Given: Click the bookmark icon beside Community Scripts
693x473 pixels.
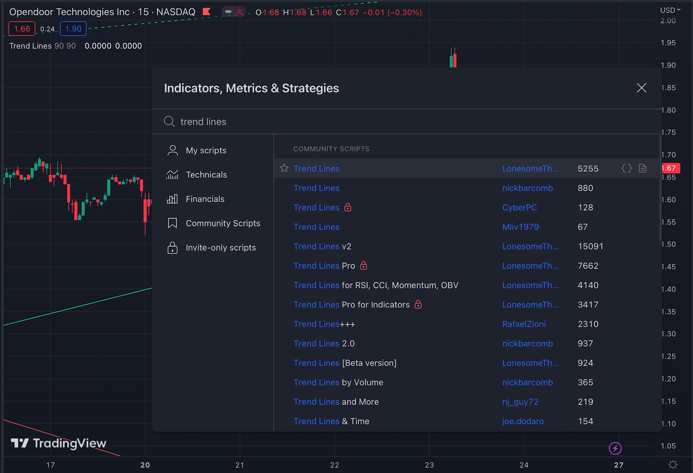Looking at the screenshot, I should click(172, 223).
